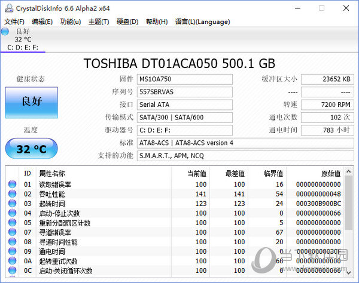The width and height of the screenshot is (359, 283).
Task: Click status orb for attribute 0A 起转重试次数
Action: point(12,261)
